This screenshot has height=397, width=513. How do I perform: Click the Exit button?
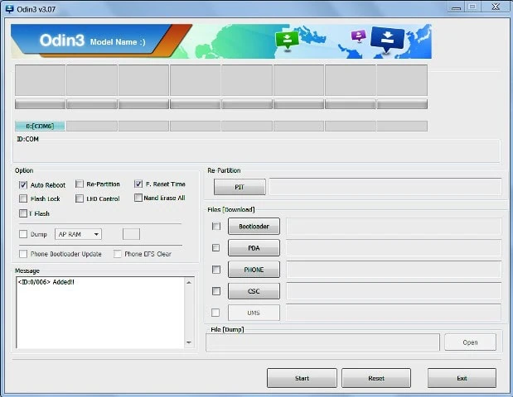click(462, 378)
